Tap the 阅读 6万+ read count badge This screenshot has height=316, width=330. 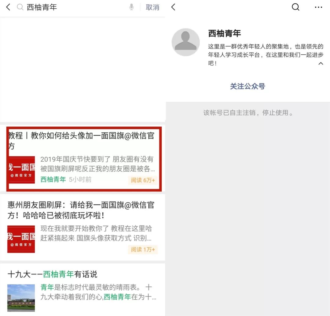[143, 180]
